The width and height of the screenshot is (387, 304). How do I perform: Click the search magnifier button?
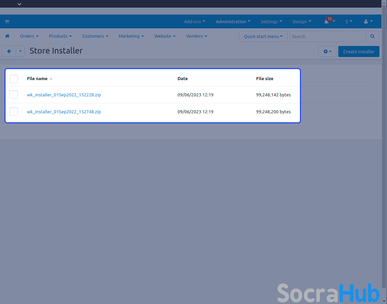pyautogui.click(x=372, y=36)
